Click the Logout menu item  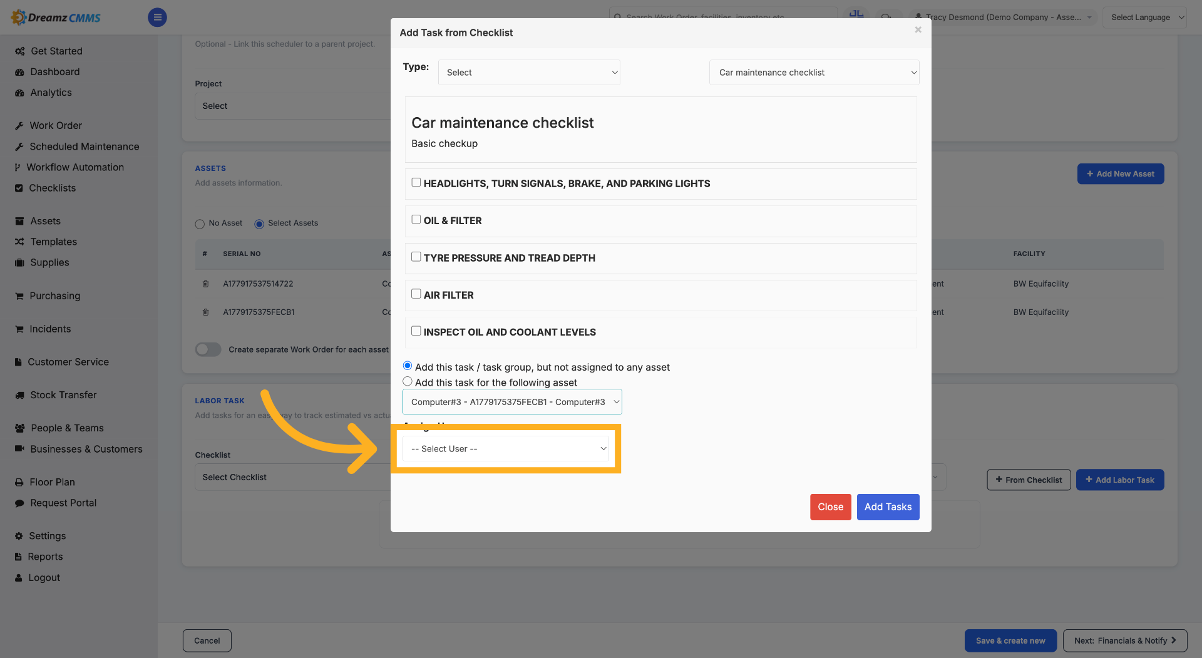(x=44, y=578)
